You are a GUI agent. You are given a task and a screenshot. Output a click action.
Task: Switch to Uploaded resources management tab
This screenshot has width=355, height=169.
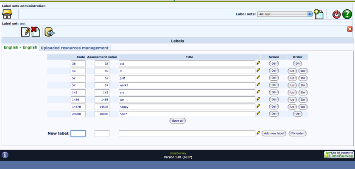coord(75,48)
